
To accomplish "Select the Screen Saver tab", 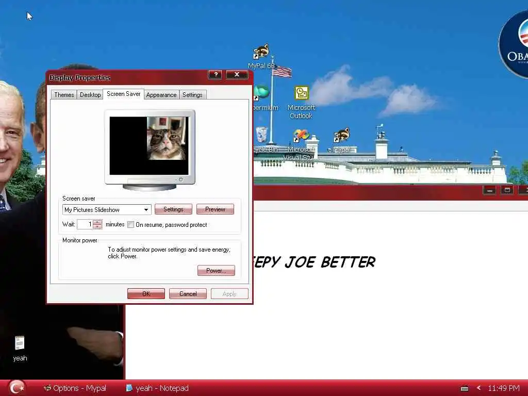I will 124,94.
